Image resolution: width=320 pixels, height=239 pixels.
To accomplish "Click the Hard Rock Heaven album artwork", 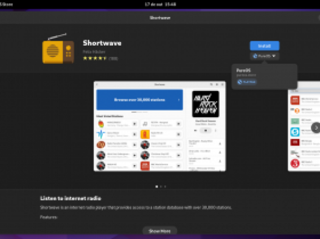I will tap(206, 104).
